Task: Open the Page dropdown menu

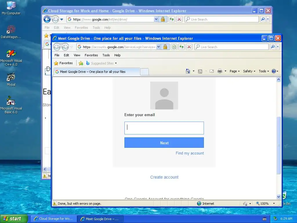Action: 234,71
